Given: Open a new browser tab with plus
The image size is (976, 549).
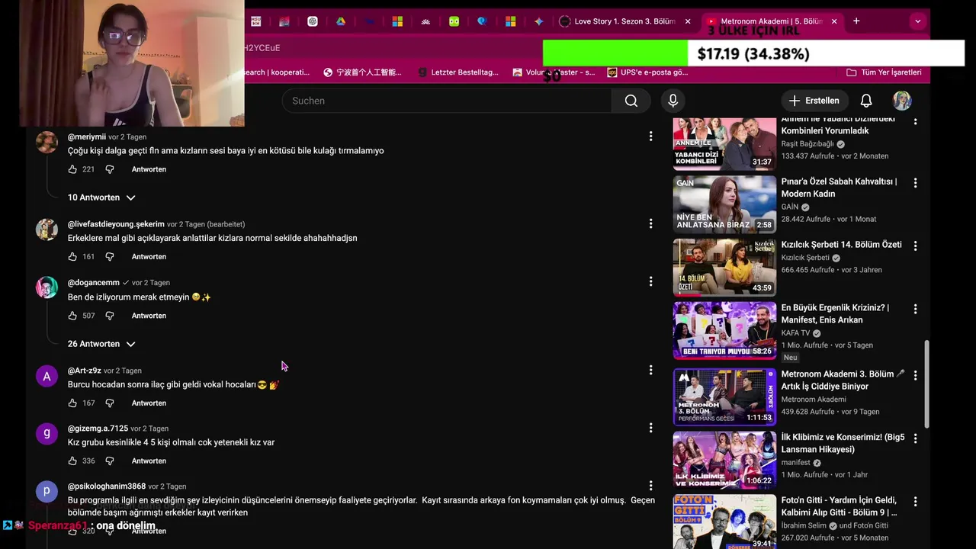Looking at the screenshot, I should point(856,21).
